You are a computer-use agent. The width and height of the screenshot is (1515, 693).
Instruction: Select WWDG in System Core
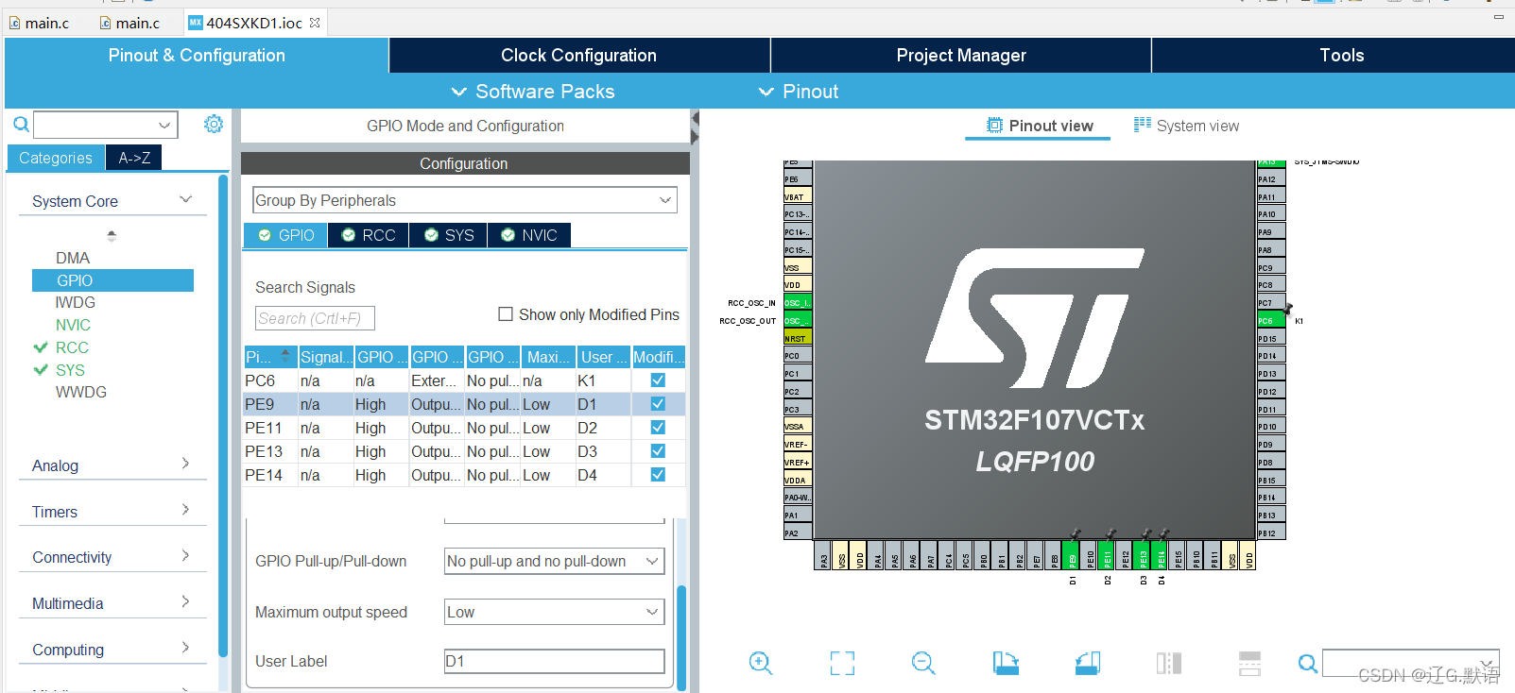click(81, 392)
